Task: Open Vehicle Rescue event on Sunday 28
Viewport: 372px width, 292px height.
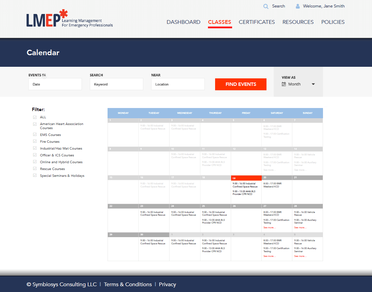Action: click(x=305, y=214)
